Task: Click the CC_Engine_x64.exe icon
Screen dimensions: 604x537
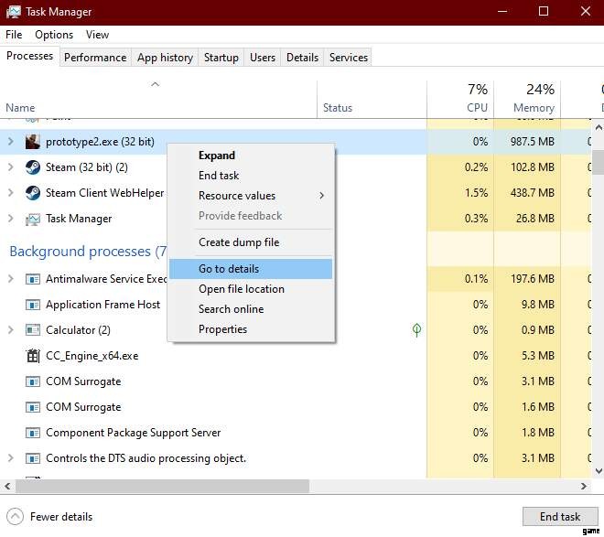Action: (33, 355)
